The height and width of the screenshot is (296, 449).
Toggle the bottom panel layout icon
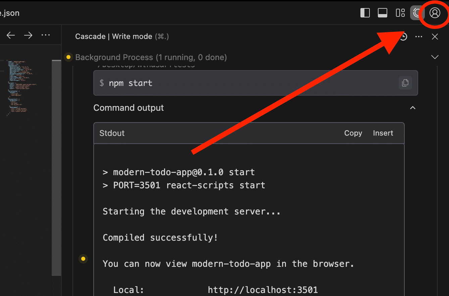[x=383, y=13]
